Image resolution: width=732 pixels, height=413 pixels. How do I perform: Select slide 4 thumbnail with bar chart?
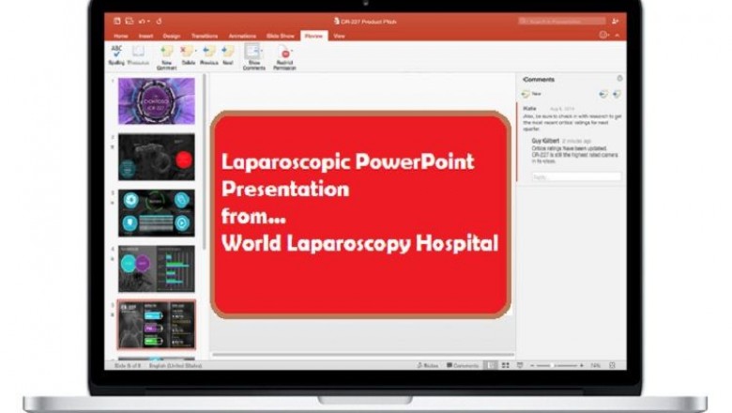click(157, 268)
